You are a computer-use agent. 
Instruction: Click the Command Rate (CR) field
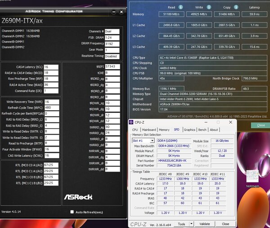pos(51,91)
